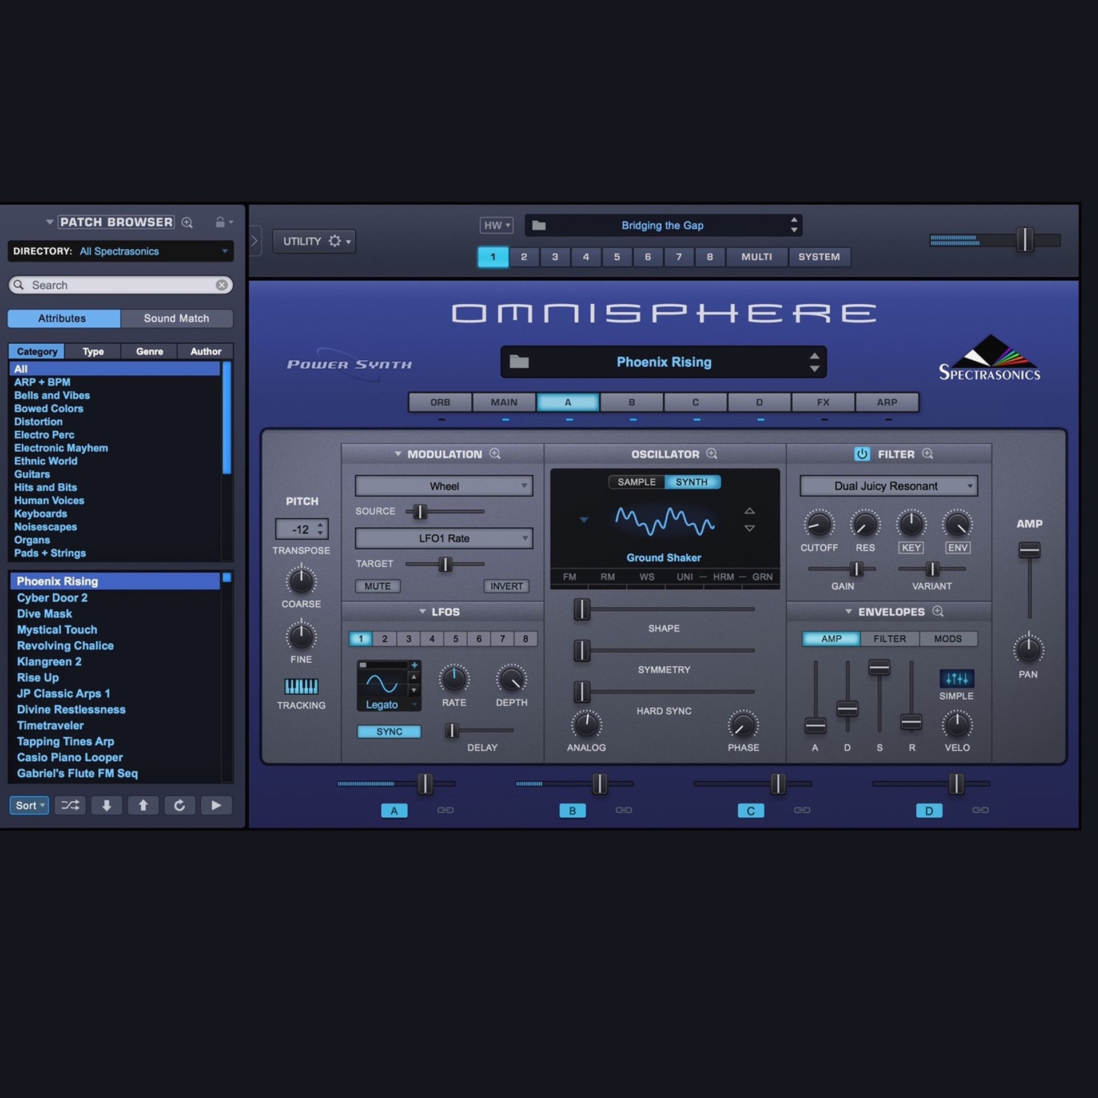Toggle layer B on/off button
This screenshot has width=1098, height=1098.
coord(572,810)
